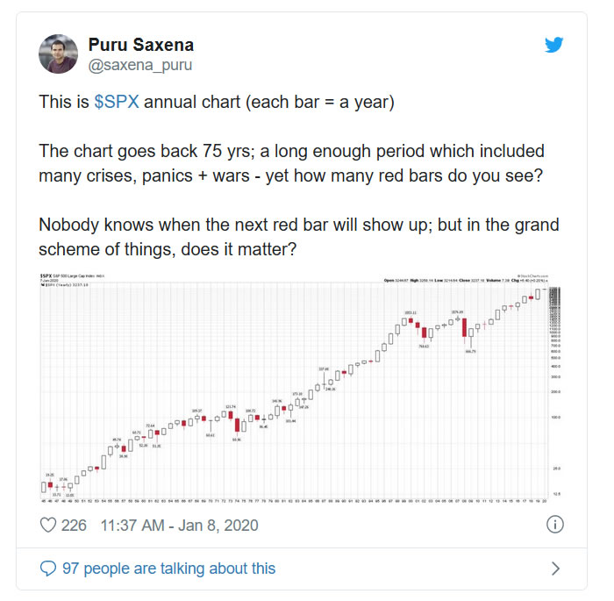Open Puru Saxena's display name link
Viewport: 614px width, 601px height.
[x=141, y=44]
